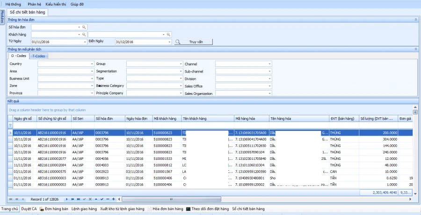
Task: Select customer code 5100001567
Action: pyautogui.click(x=167, y=172)
